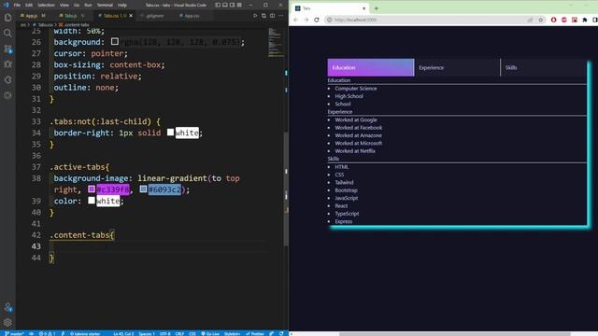Click the rgba background color swatch on line 26
Screen dimensions: 598x336
(114, 41)
